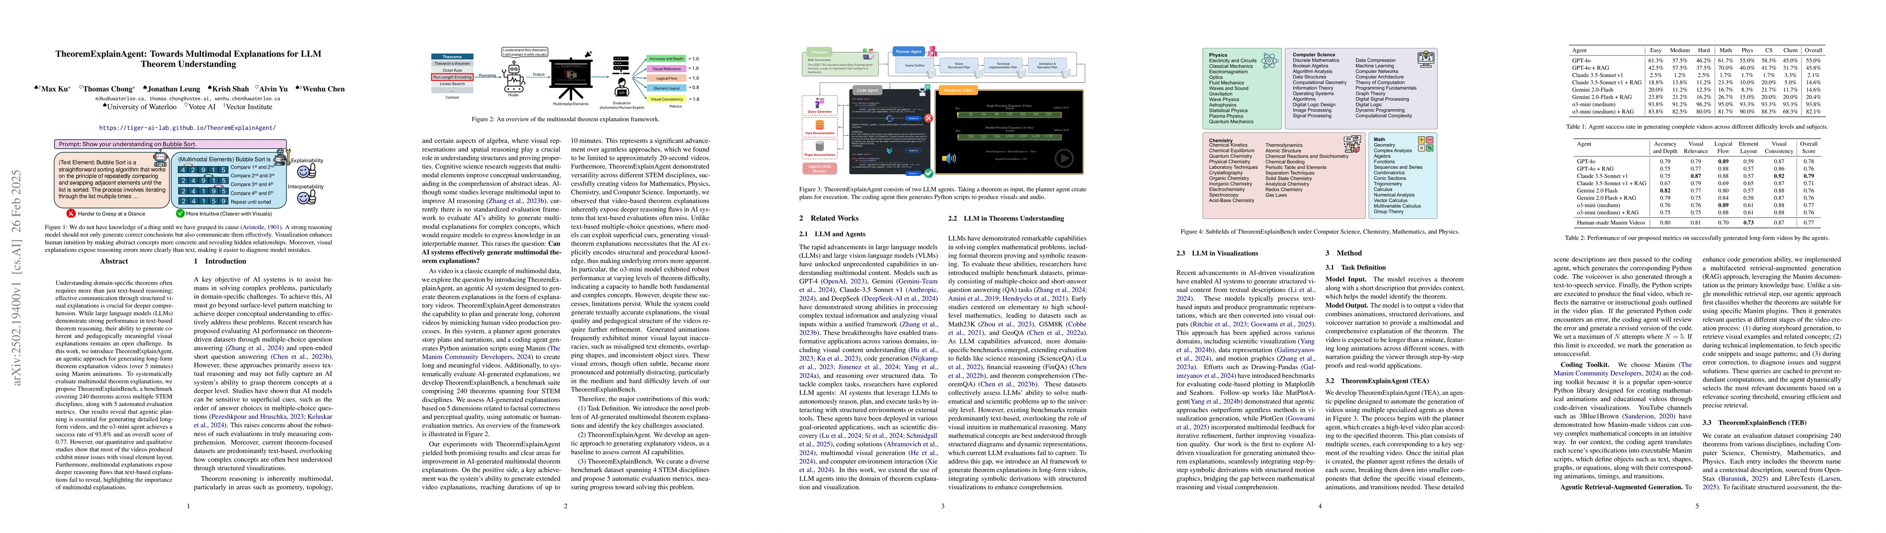This screenshot has width=1886, height=533.
Task: Click the 'Technical Implementation Plan' step box
Action: click(1003, 66)
